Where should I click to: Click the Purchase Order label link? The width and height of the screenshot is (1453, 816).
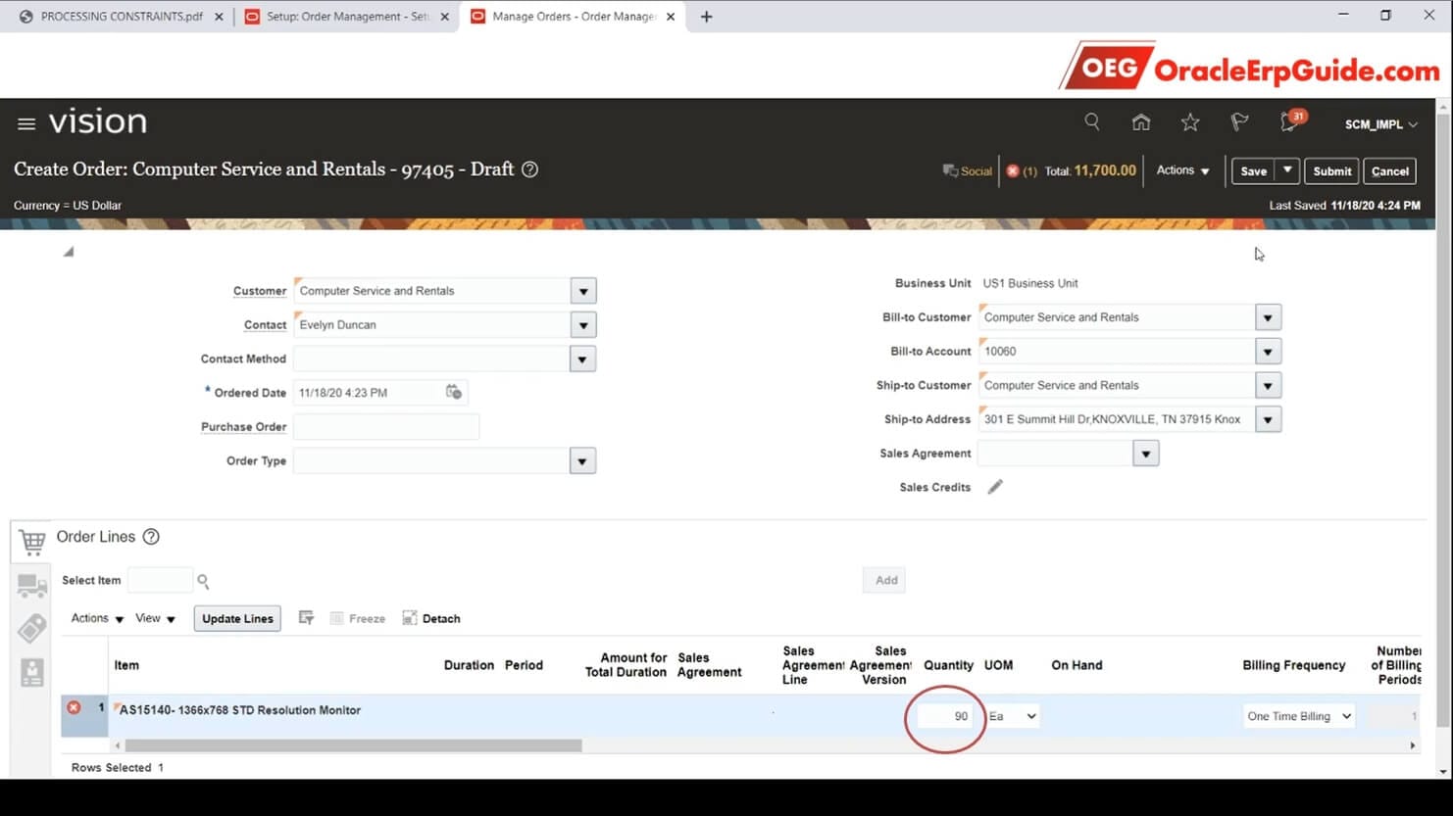tap(243, 427)
